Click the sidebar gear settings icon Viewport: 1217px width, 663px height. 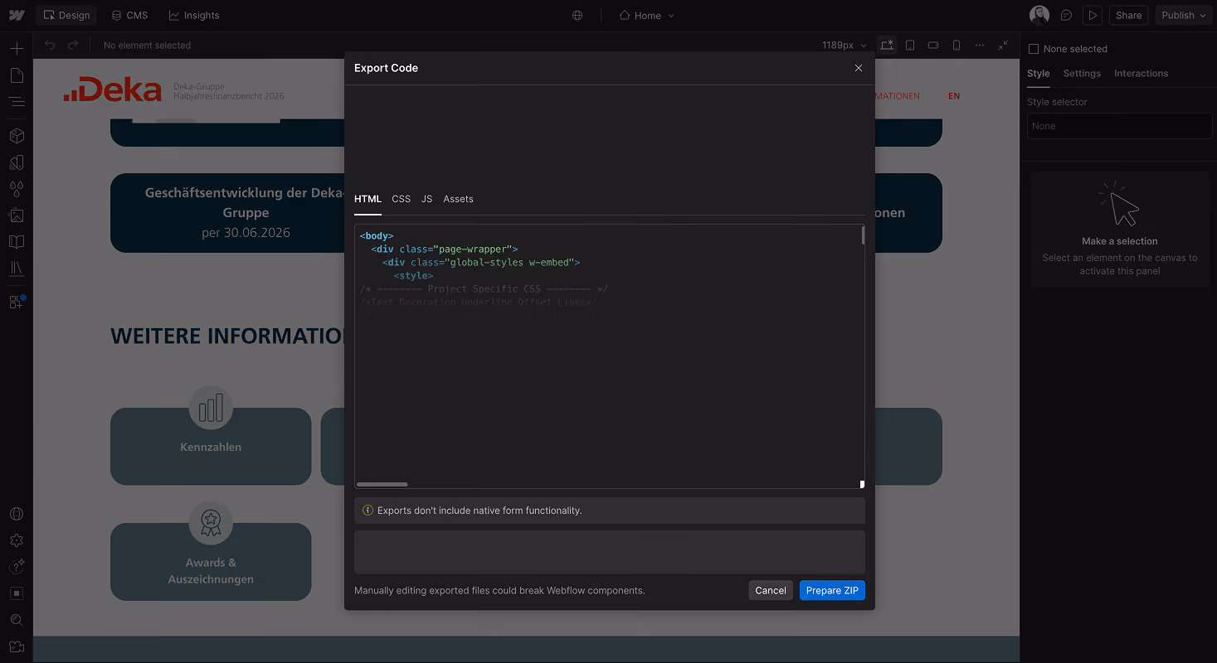coord(17,540)
